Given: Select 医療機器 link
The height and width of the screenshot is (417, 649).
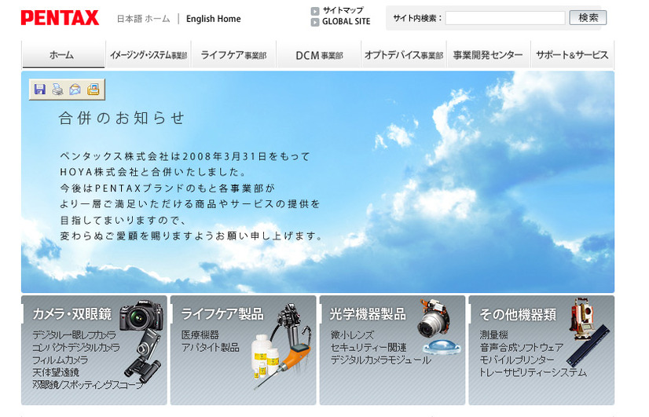Looking at the screenshot, I should [x=200, y=335].
